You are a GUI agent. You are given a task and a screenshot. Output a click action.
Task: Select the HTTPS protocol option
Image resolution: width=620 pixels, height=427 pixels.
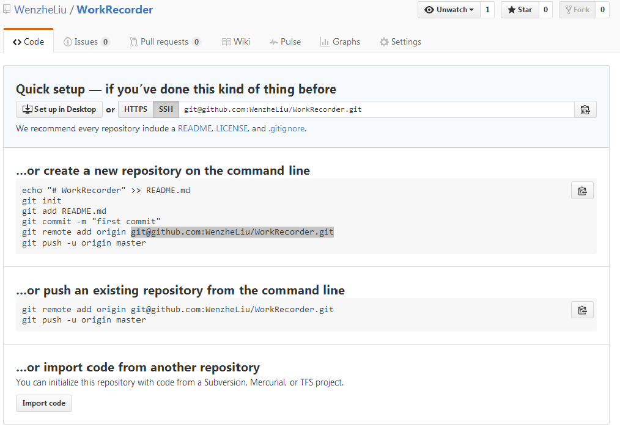point(136,109)
